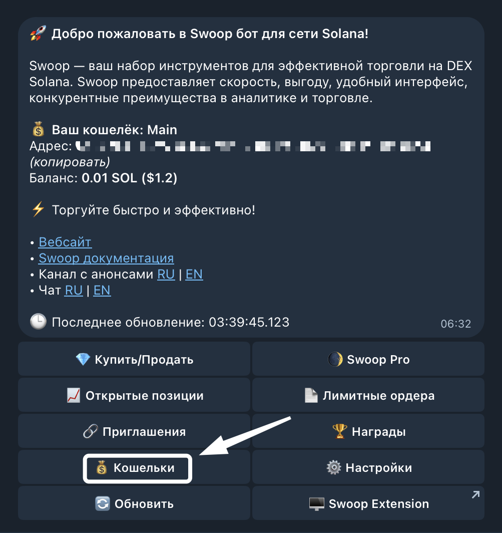The image size is (502, 533).
Task: Open the Swoop Pro button
Action: pos(368,359)
